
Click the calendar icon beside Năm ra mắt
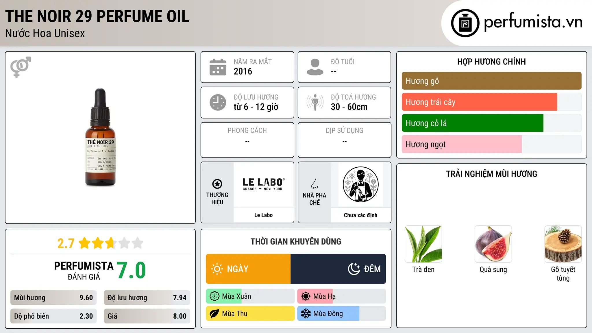[218, 67]
